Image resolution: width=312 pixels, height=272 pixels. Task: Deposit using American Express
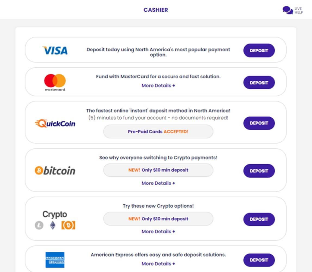[x=259, y=260]
